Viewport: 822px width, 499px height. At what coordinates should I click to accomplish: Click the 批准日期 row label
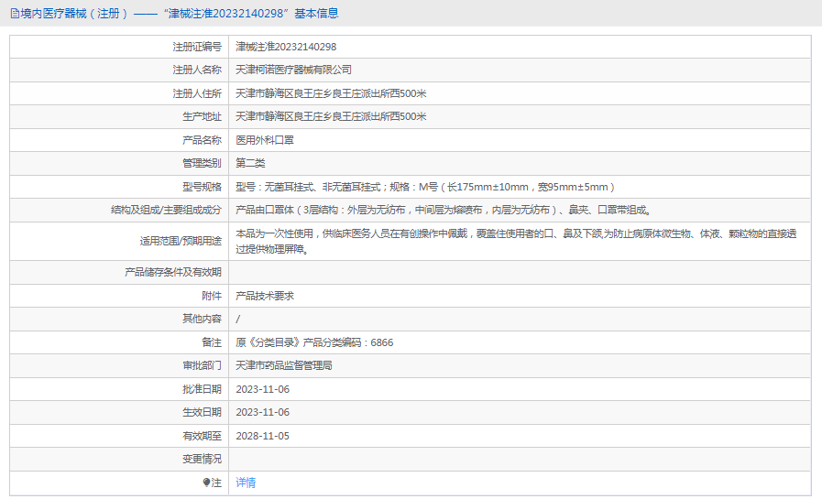(202, 389)
